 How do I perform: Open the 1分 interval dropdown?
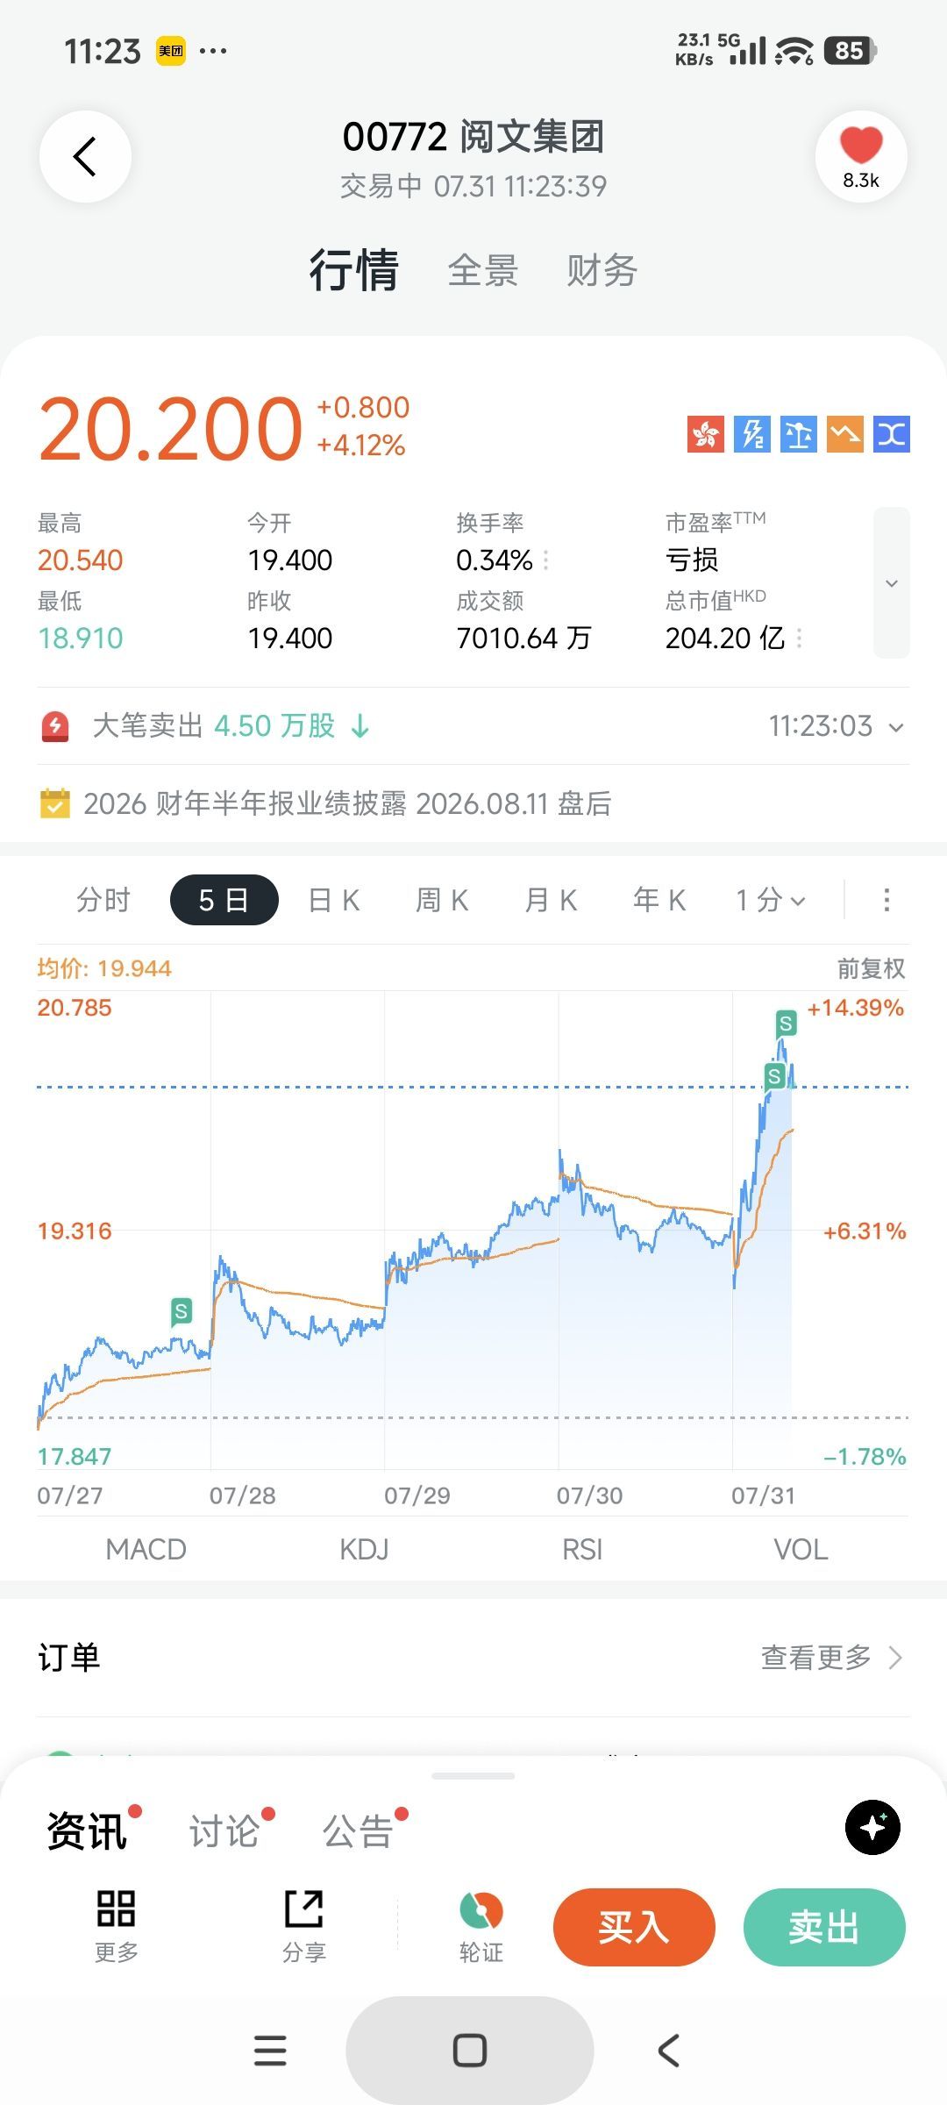(x=770, y=900)
